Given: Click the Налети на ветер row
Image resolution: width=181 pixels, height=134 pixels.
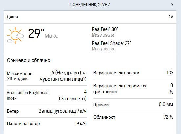Looking at the screenshot, I should [x=47, y=123].
